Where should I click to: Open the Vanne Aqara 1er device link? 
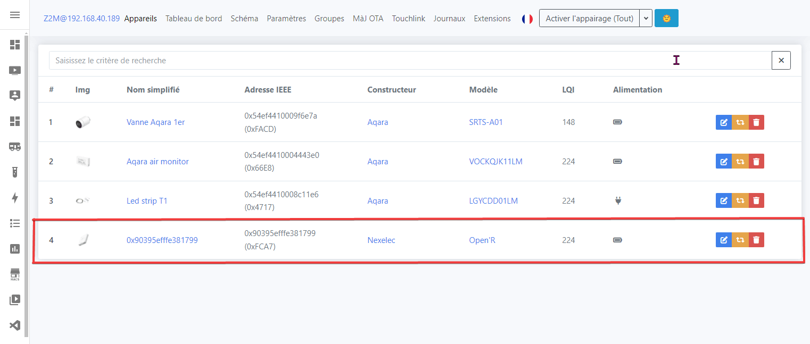click(155, 122)
